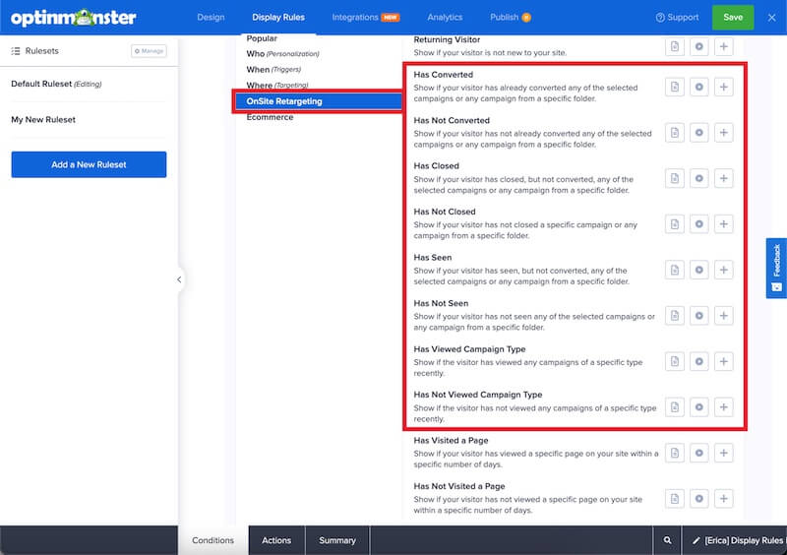Screen dimensions: 787x555
Task: Add the Returning Visitor rule
Action: click(x=723, y=46)
